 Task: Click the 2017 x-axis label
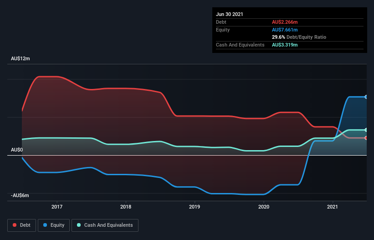pos(57,207)
